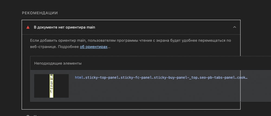This screenshot has width=271, height=116.
Task: Click the "Неподходящие элементы" table header
Action: pyautogui.click(x=58, y=63)
